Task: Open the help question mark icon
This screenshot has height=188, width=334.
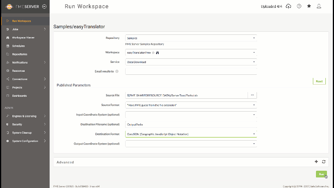Action: (x=299, y=6)
